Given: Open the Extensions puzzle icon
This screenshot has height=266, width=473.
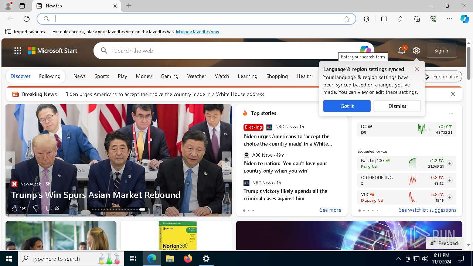Looking at the screenshot, I should point(366,19).
